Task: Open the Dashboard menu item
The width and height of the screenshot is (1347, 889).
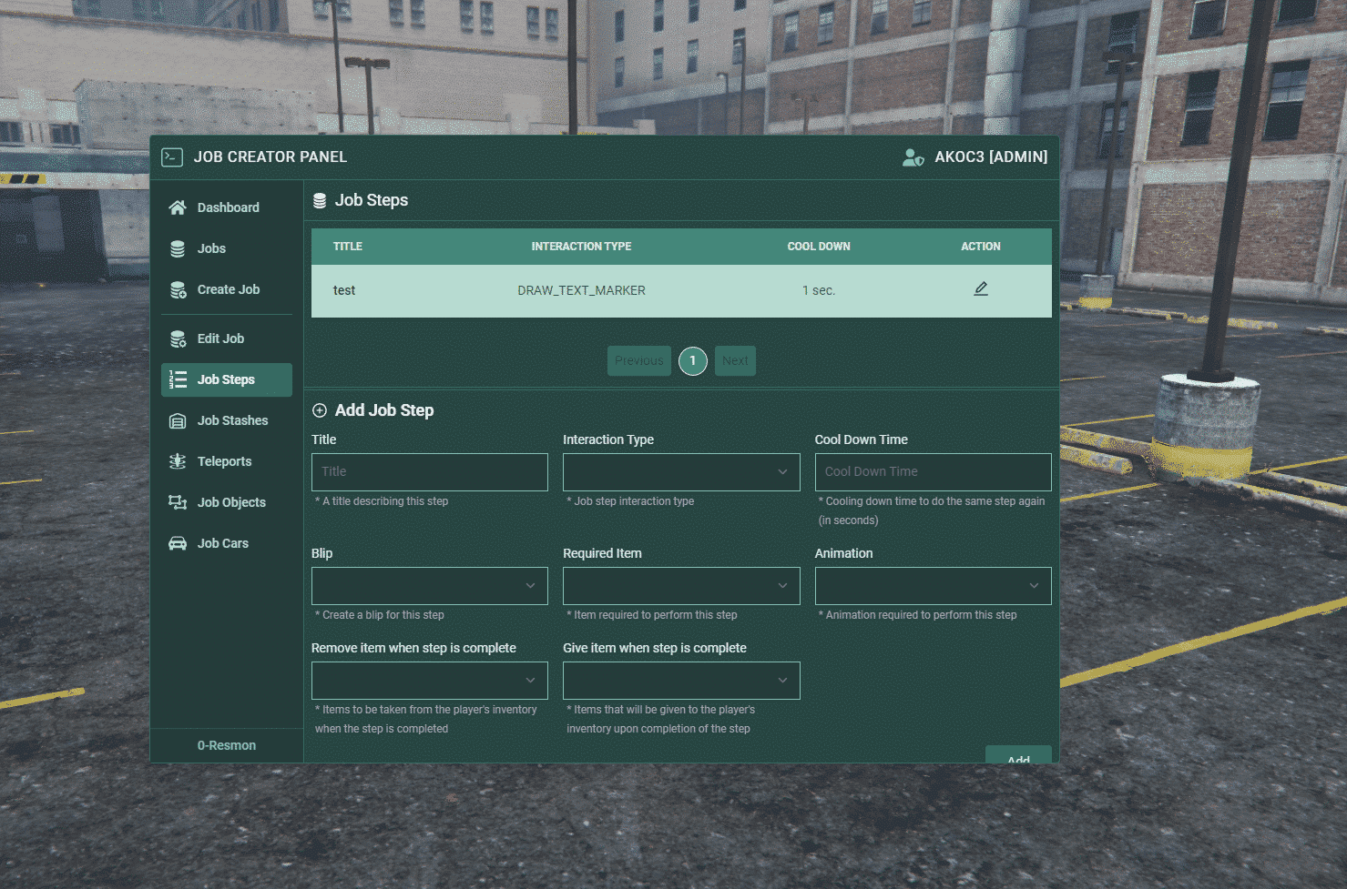Action: coord(227,207)
